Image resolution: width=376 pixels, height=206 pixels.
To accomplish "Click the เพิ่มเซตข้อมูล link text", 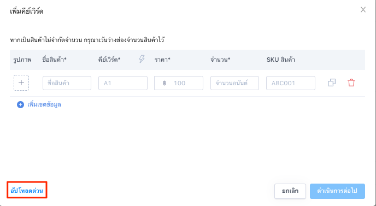I will coord(44,104).
